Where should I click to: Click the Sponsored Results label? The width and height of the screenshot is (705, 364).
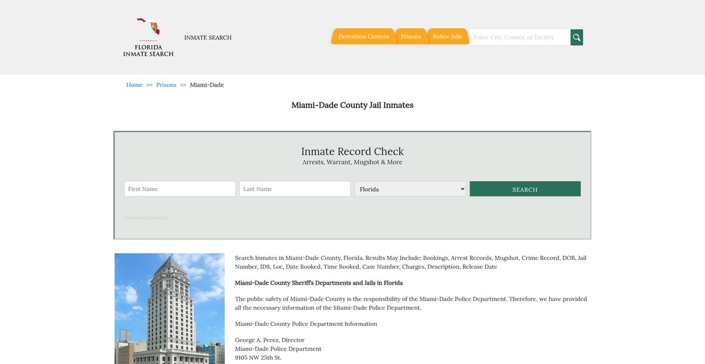(146, 217)
